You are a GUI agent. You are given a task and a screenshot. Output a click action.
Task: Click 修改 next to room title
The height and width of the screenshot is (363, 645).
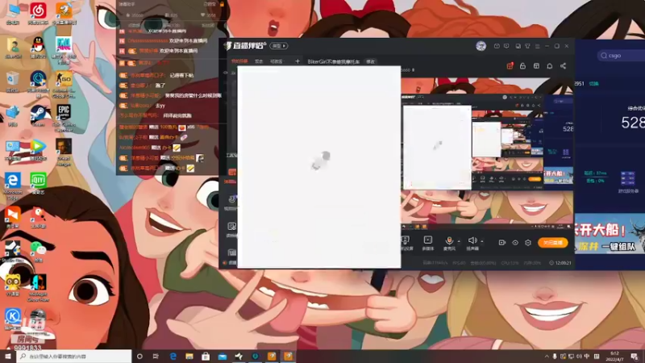371,62
